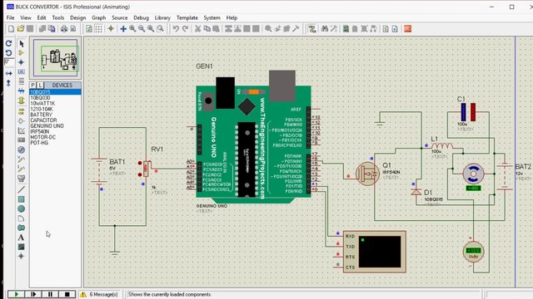
Task: Click the P pick devices button
Action: [x=33, y=85]
